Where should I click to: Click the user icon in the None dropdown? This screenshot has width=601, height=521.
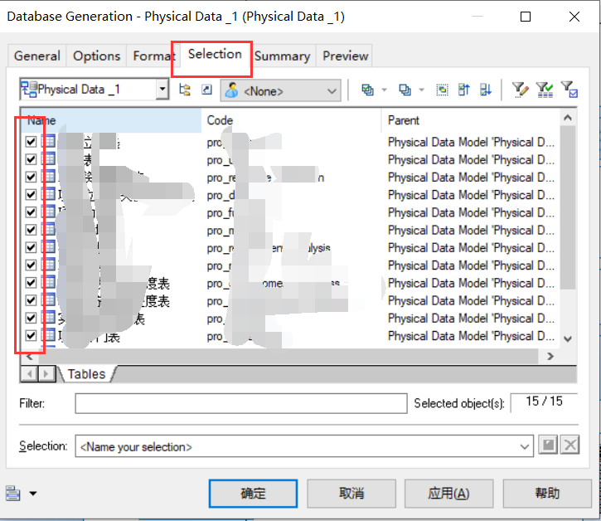pos(231,90)
